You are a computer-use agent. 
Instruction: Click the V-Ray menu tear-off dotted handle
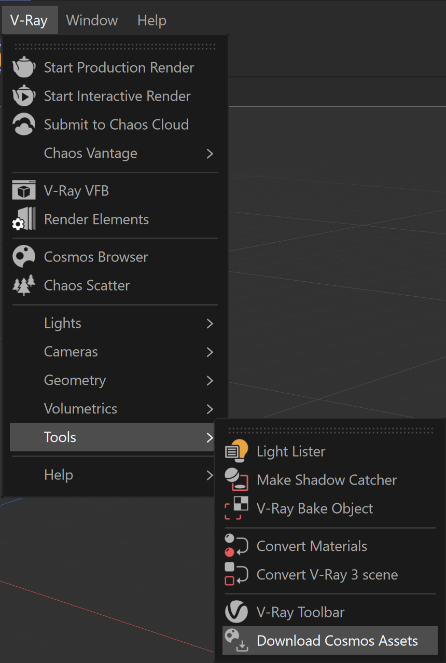115,47
